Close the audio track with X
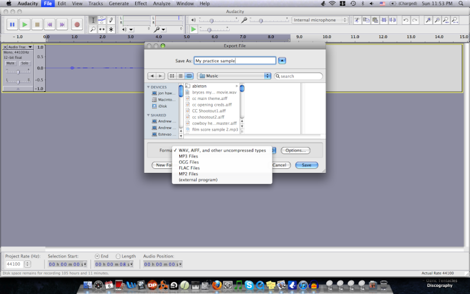 (x=5, y=47)
